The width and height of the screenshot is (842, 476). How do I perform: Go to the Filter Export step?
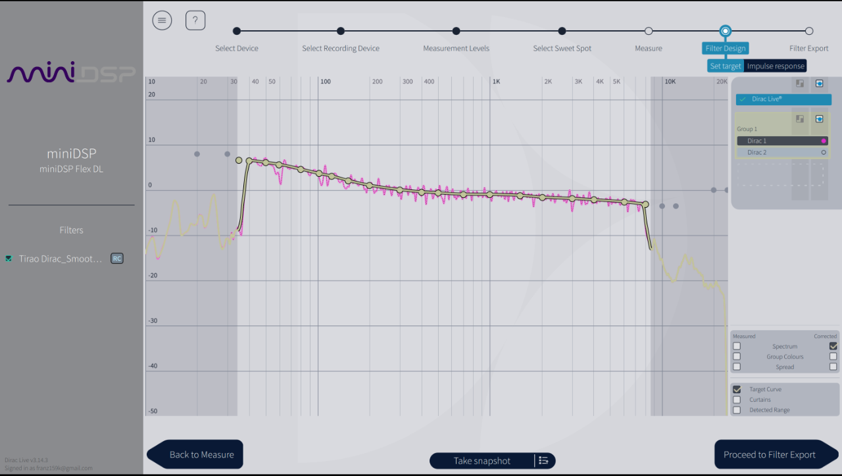coord(809,31)
